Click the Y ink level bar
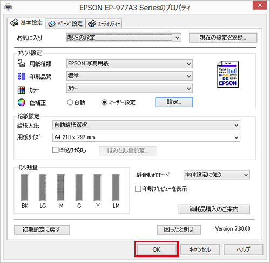Screen dimensions: 270x263 click(x=98, y=187)
